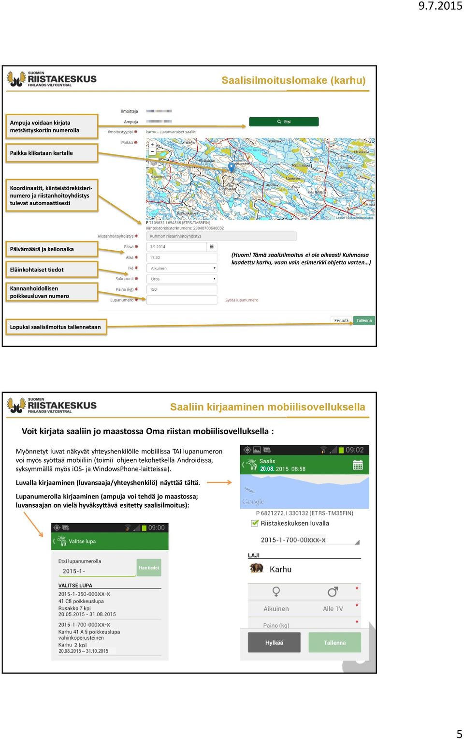
Task: Choose the female gender symbol
Action: (276, 591)
